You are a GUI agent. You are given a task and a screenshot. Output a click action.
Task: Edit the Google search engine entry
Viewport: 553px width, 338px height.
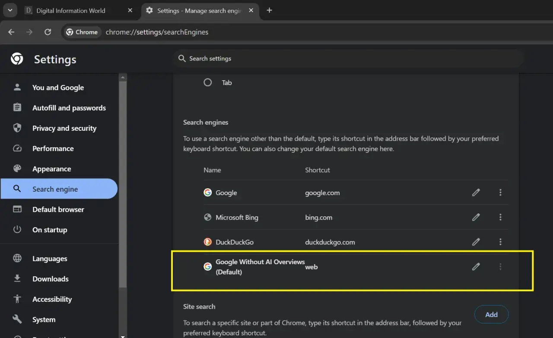(476, 193)
